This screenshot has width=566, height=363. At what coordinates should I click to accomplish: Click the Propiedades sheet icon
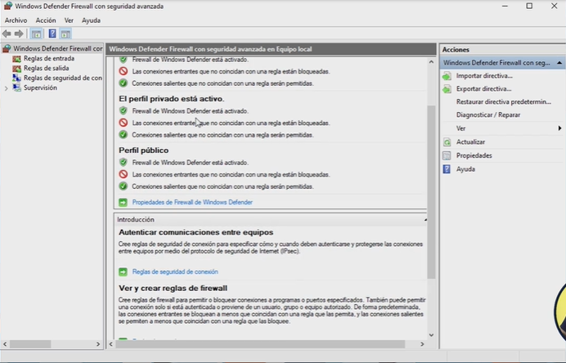pos(447,155)
